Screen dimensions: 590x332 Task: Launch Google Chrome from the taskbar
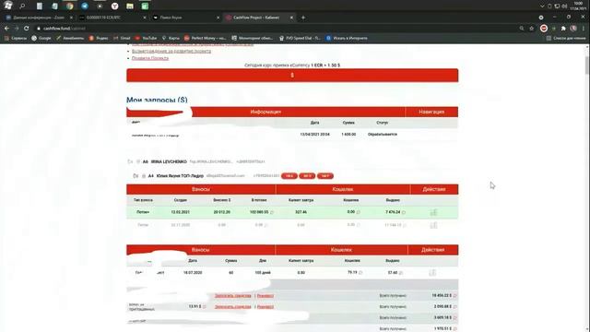70,6
